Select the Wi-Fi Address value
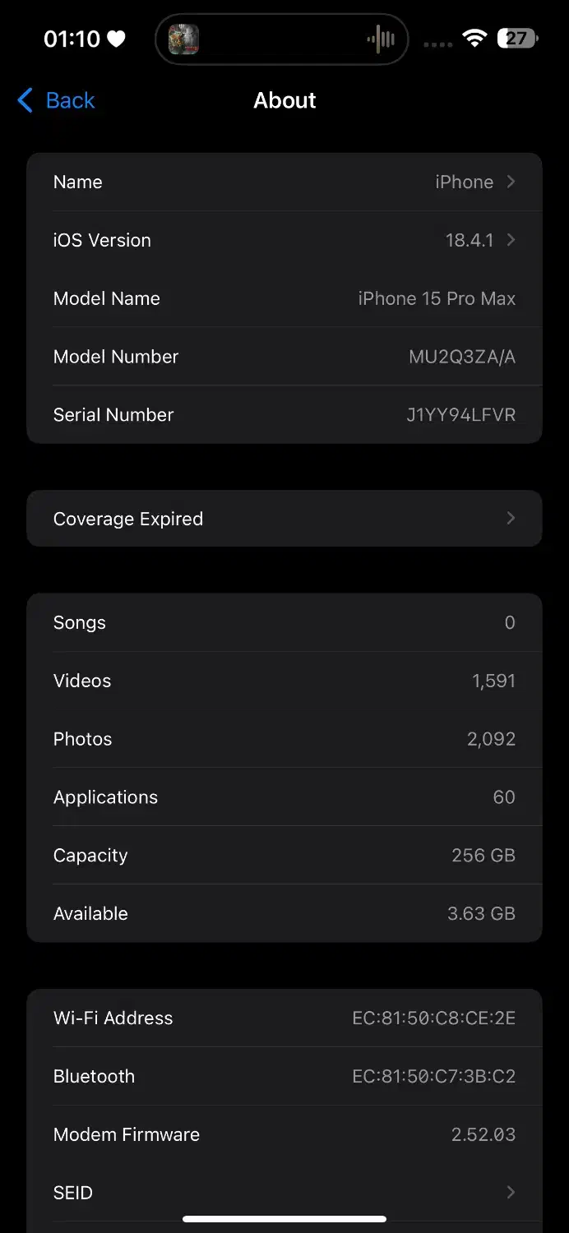Image resolution: width=569 pixels, height=1233 pixels. 433,1018
